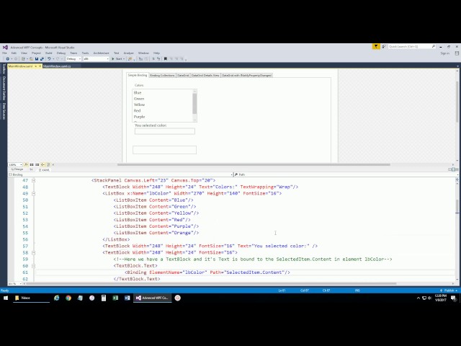The image size is (461, 346).
Task: Click the textbox under You selected color
Action: (x=165, y=131)
